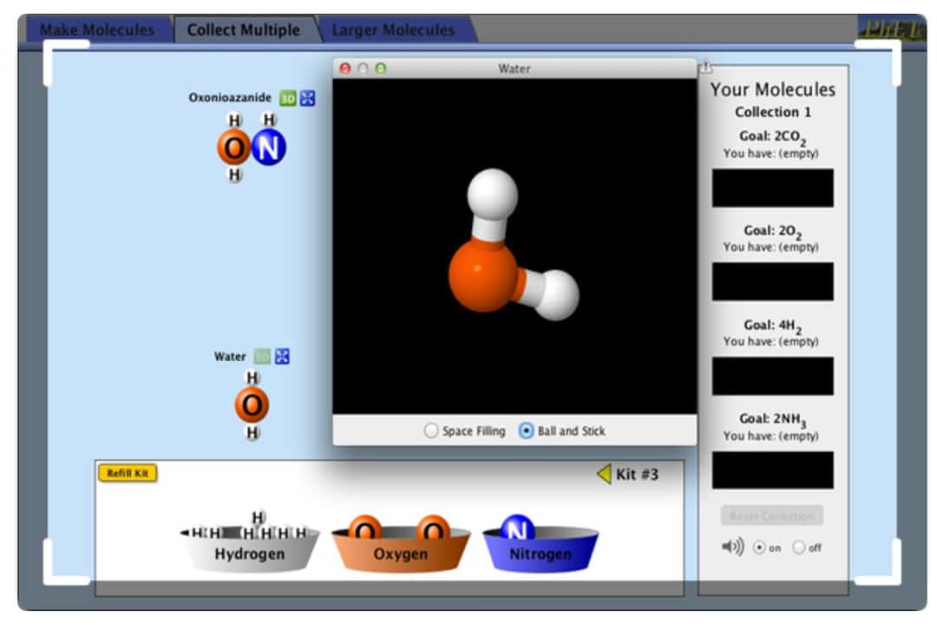Screen dimensions: 937x630
Task: Open the 3D viewer for Water
Action: 262,356
